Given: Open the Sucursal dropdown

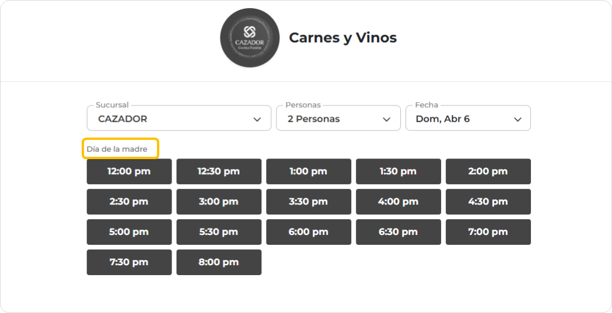Looking at the screenshot, I should (x=179, y=118).
